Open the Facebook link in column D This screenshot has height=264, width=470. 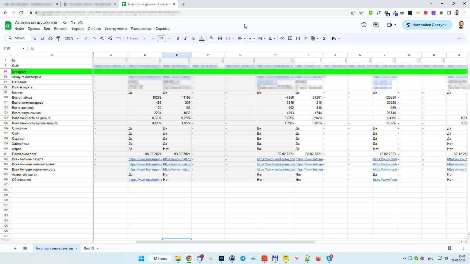(x=145, y=180)
